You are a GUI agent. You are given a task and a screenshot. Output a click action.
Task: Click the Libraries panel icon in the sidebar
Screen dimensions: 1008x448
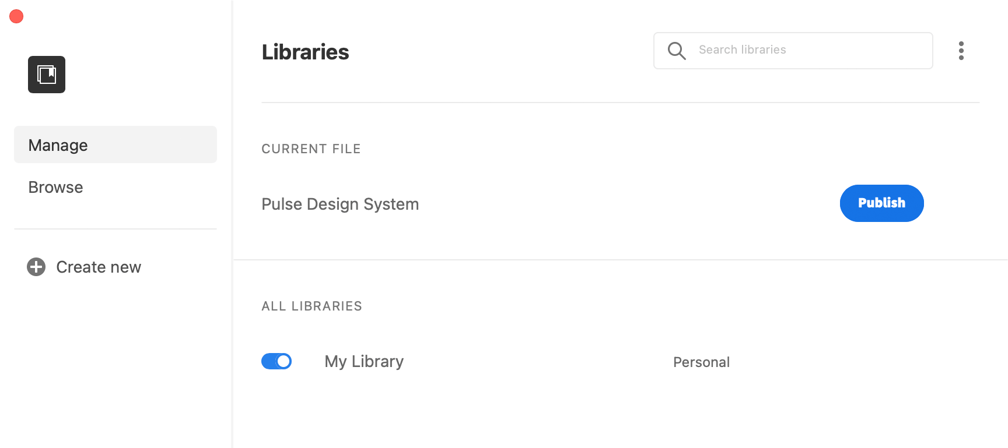tap(47, 74)
